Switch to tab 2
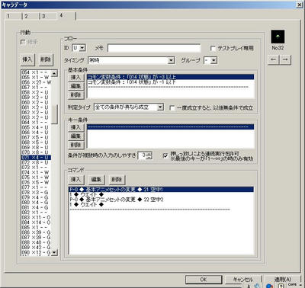Screen dimensions: 305x288 click(30, 16)
